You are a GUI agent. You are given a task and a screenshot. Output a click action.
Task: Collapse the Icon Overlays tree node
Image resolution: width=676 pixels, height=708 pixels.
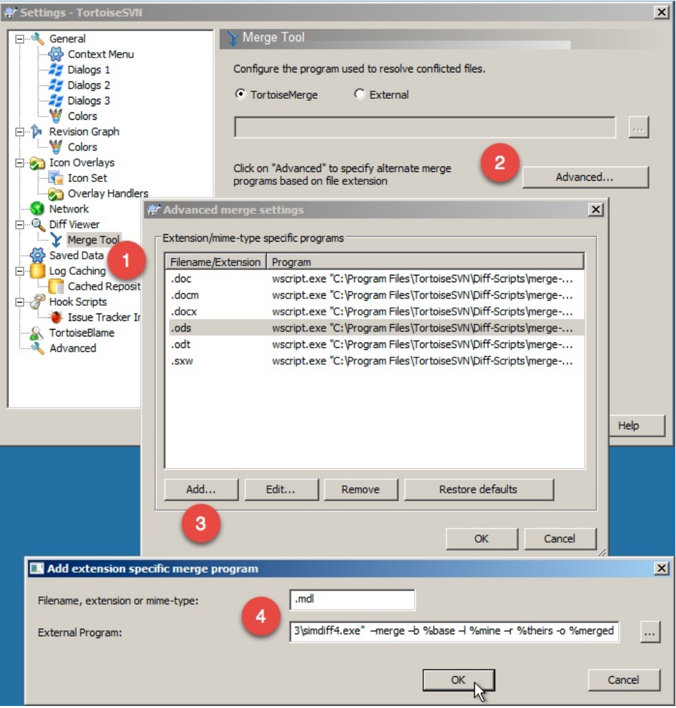pos(20,162)
